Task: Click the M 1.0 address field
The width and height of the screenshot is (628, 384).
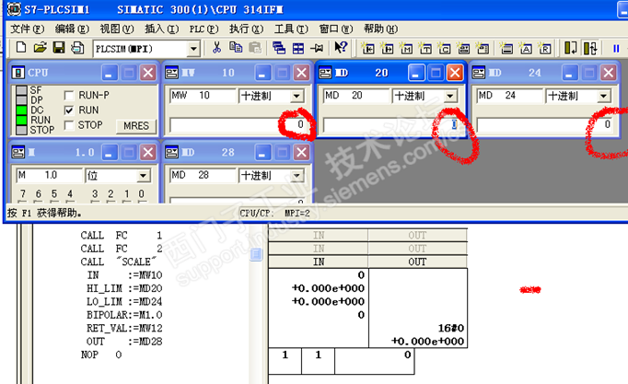Action: pyautogui.click(x=49, y=175)
